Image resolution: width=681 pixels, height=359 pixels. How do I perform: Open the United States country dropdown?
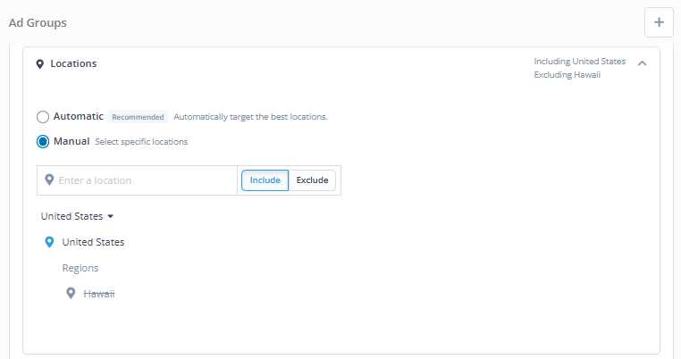[x=77, y=216]
